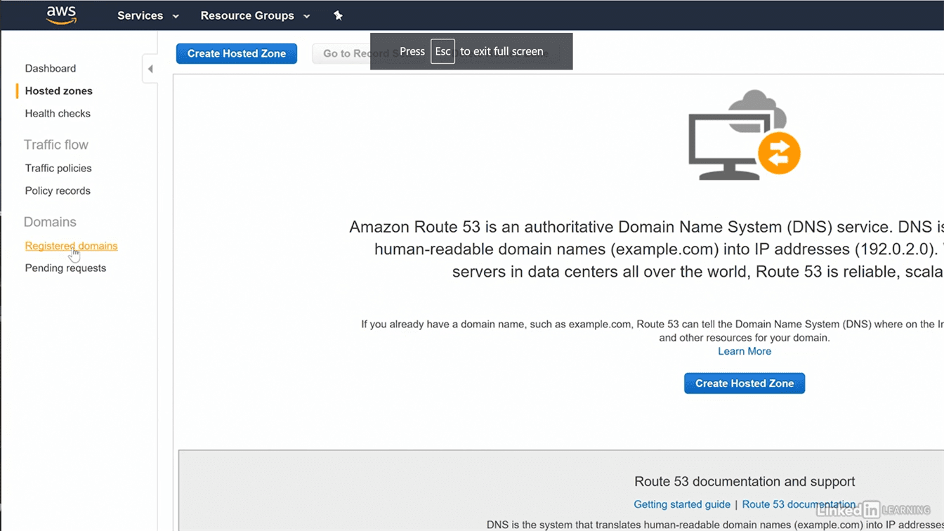Click the AWS logo
The width and height of the screenshot is (944, 531).
[61, 15]
